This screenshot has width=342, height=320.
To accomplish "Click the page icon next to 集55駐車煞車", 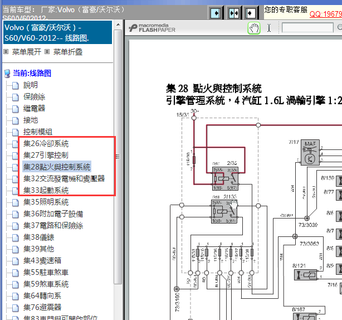I will (x=15, y=273).
